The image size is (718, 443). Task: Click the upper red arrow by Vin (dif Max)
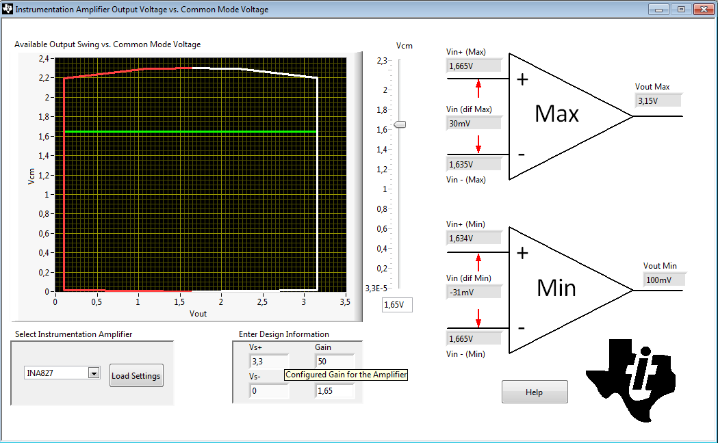pos(478,89)
